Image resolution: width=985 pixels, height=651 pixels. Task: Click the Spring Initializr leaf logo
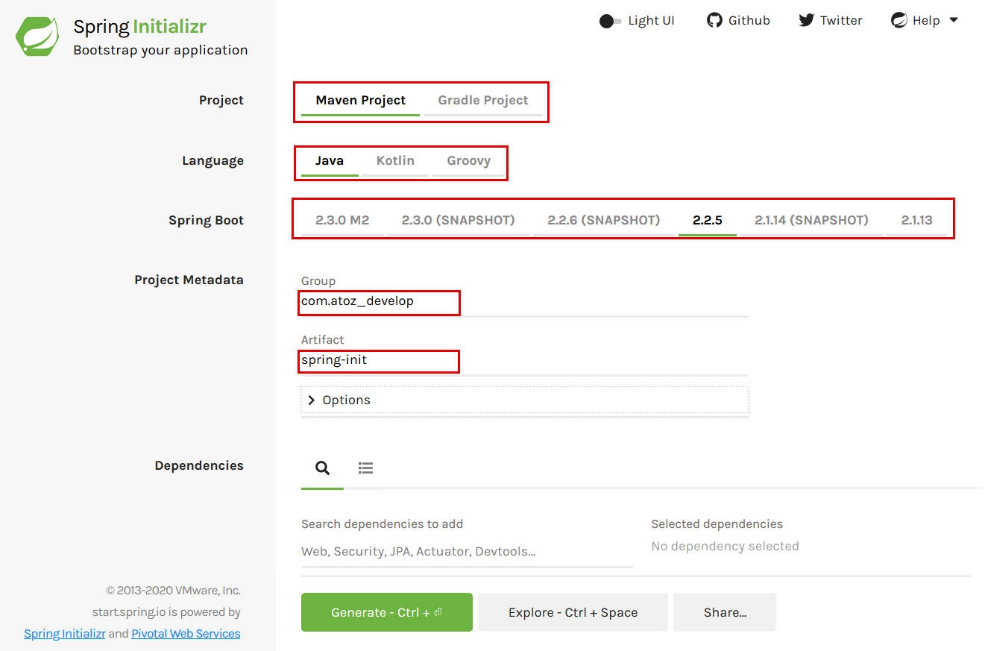point(37,35)
